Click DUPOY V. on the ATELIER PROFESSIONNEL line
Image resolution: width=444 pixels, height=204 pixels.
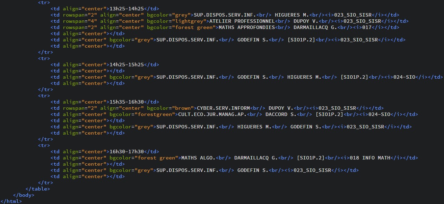(306, 21)
